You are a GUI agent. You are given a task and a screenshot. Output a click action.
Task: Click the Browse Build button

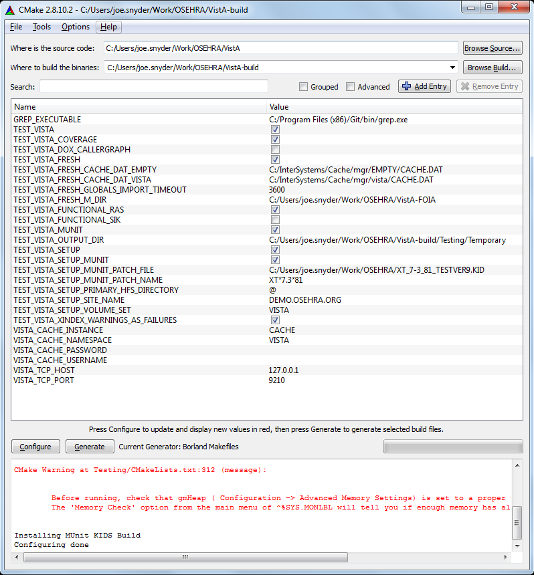click(x=492, y=68)
